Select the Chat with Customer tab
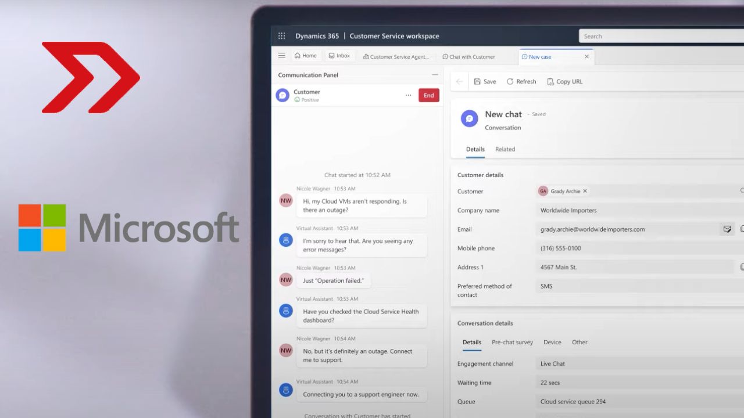Screen dimensions: 744x418 click(468, 57)
